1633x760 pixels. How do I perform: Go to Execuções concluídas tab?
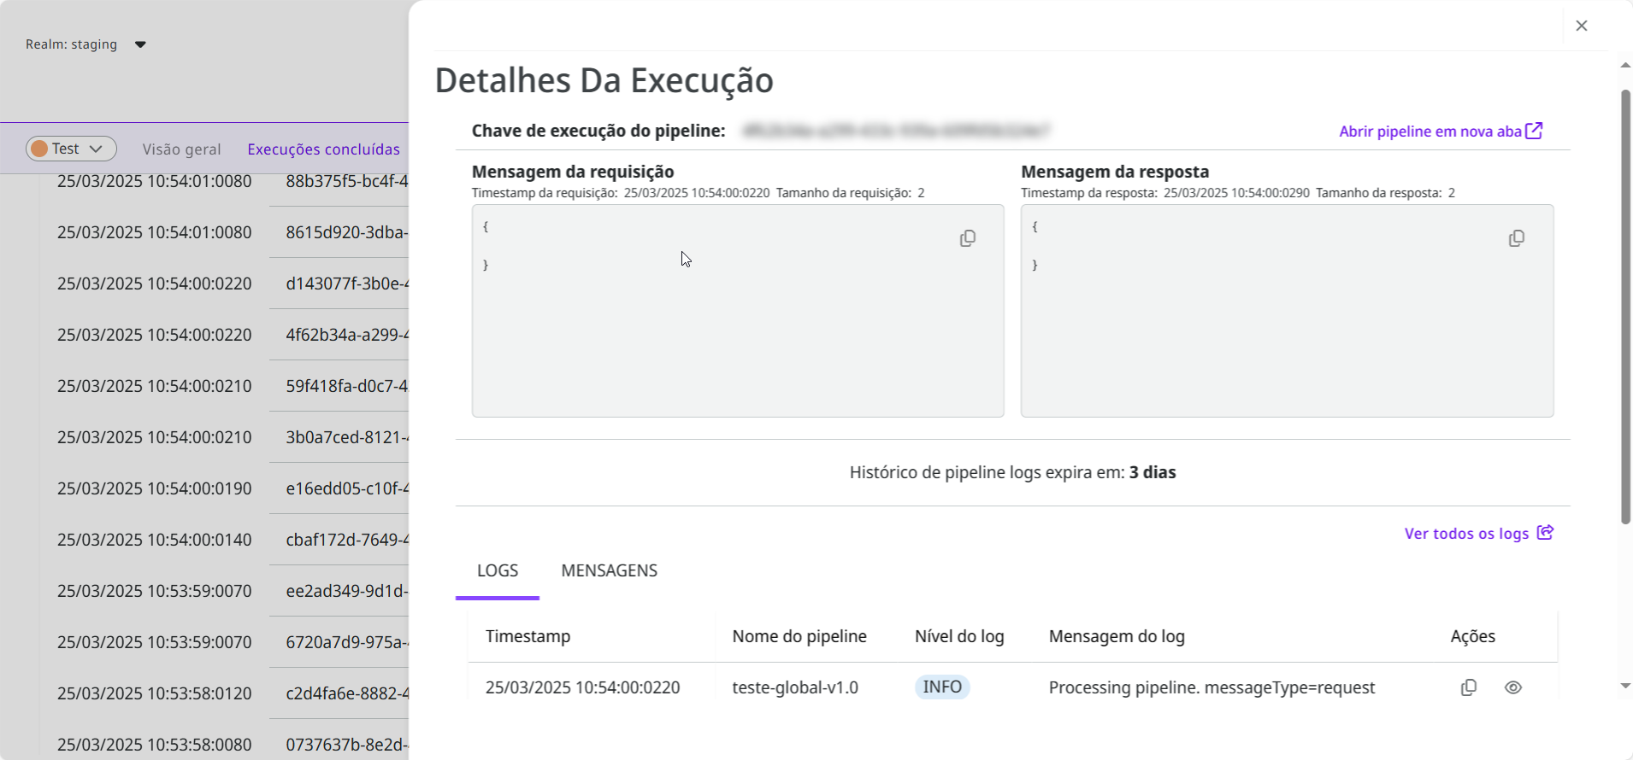(323, 149)
